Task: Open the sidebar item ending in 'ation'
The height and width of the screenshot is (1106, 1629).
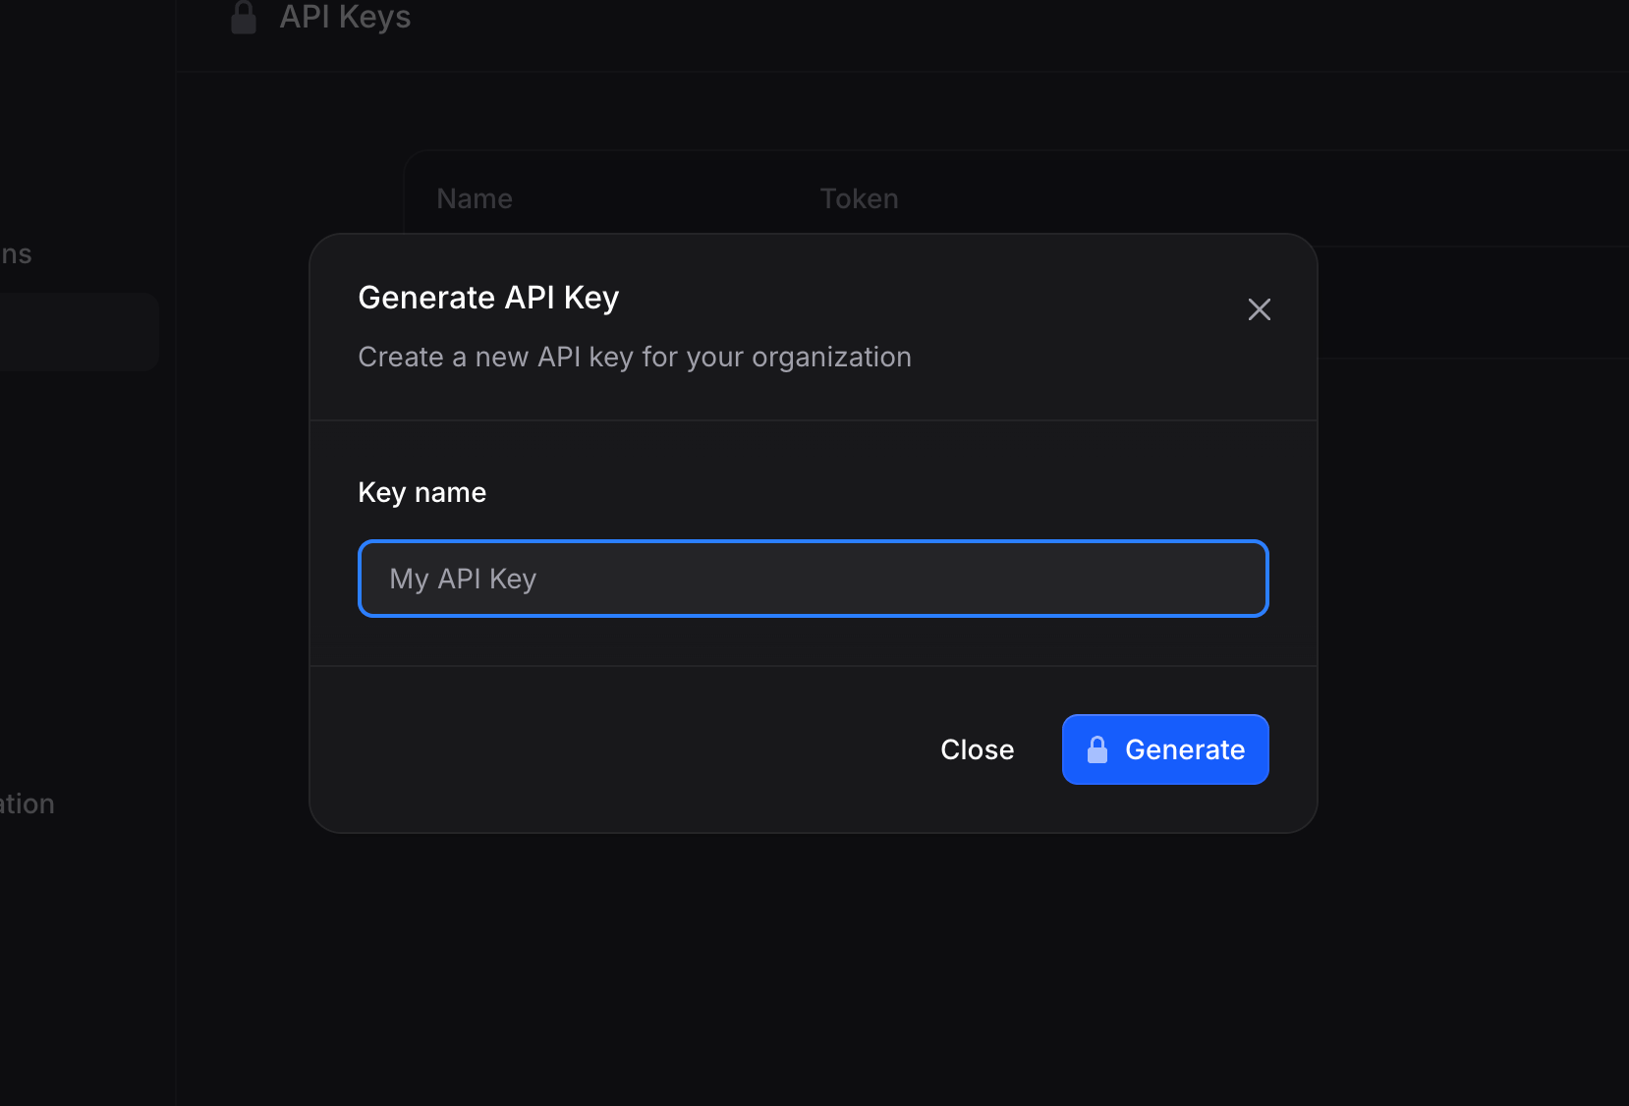Action: tap(27, 803)
